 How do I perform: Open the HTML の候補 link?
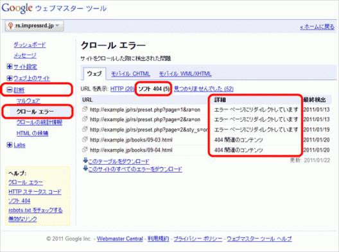coord(33,133)
